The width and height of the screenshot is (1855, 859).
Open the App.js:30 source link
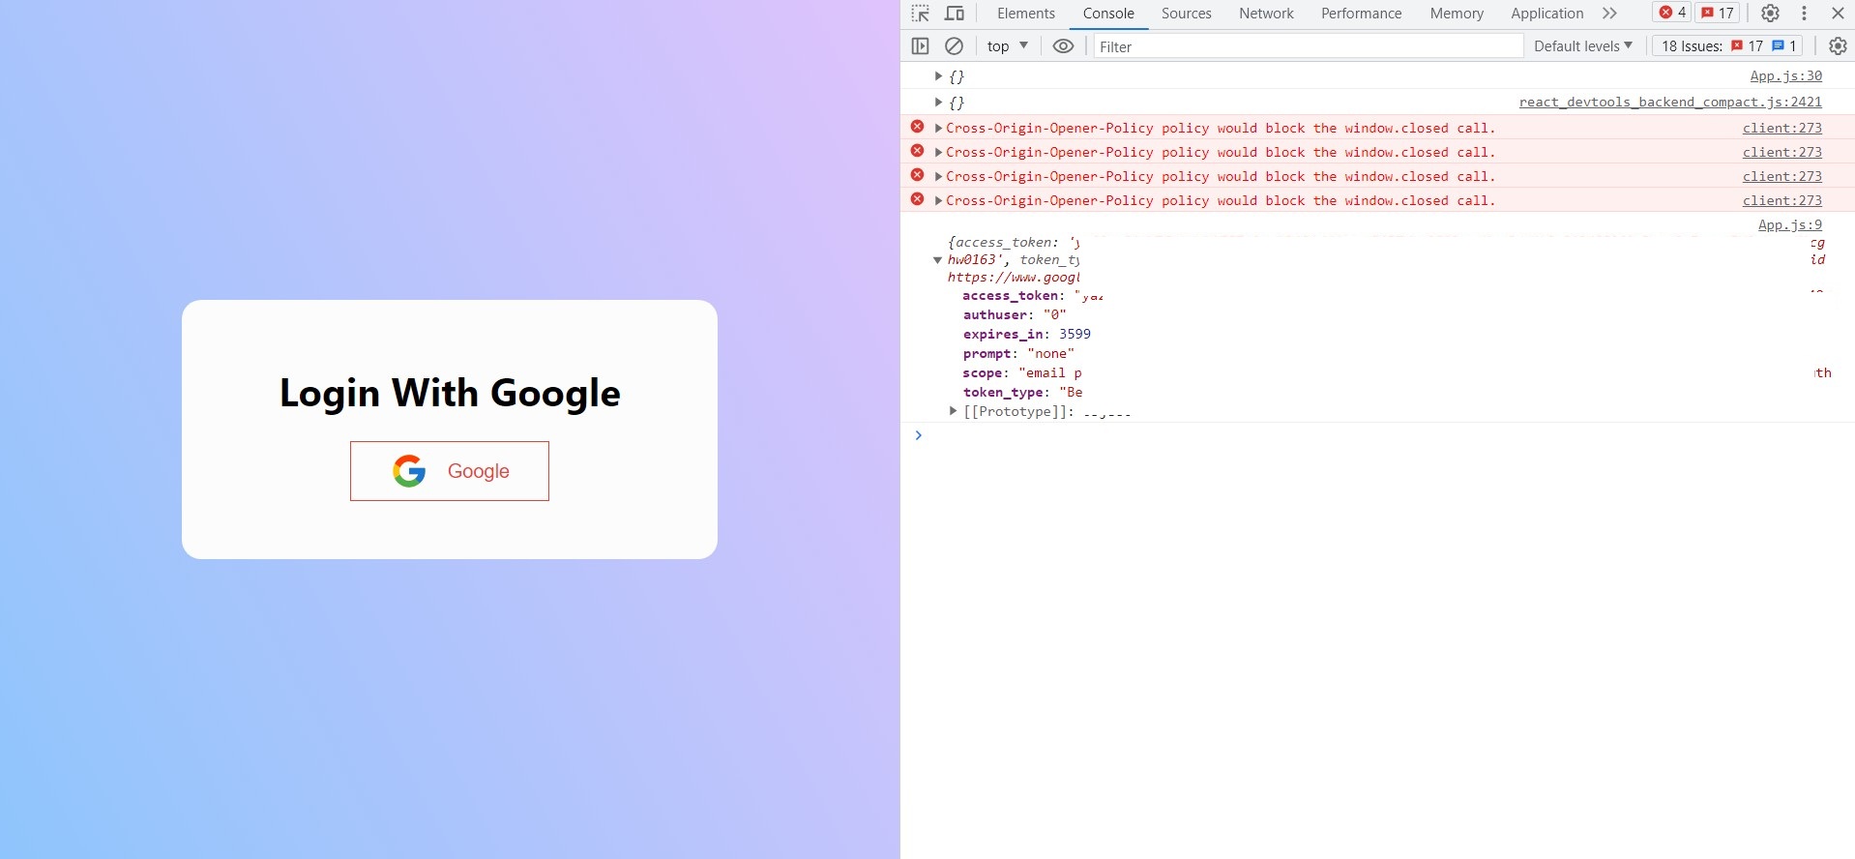click(1785, 75)
